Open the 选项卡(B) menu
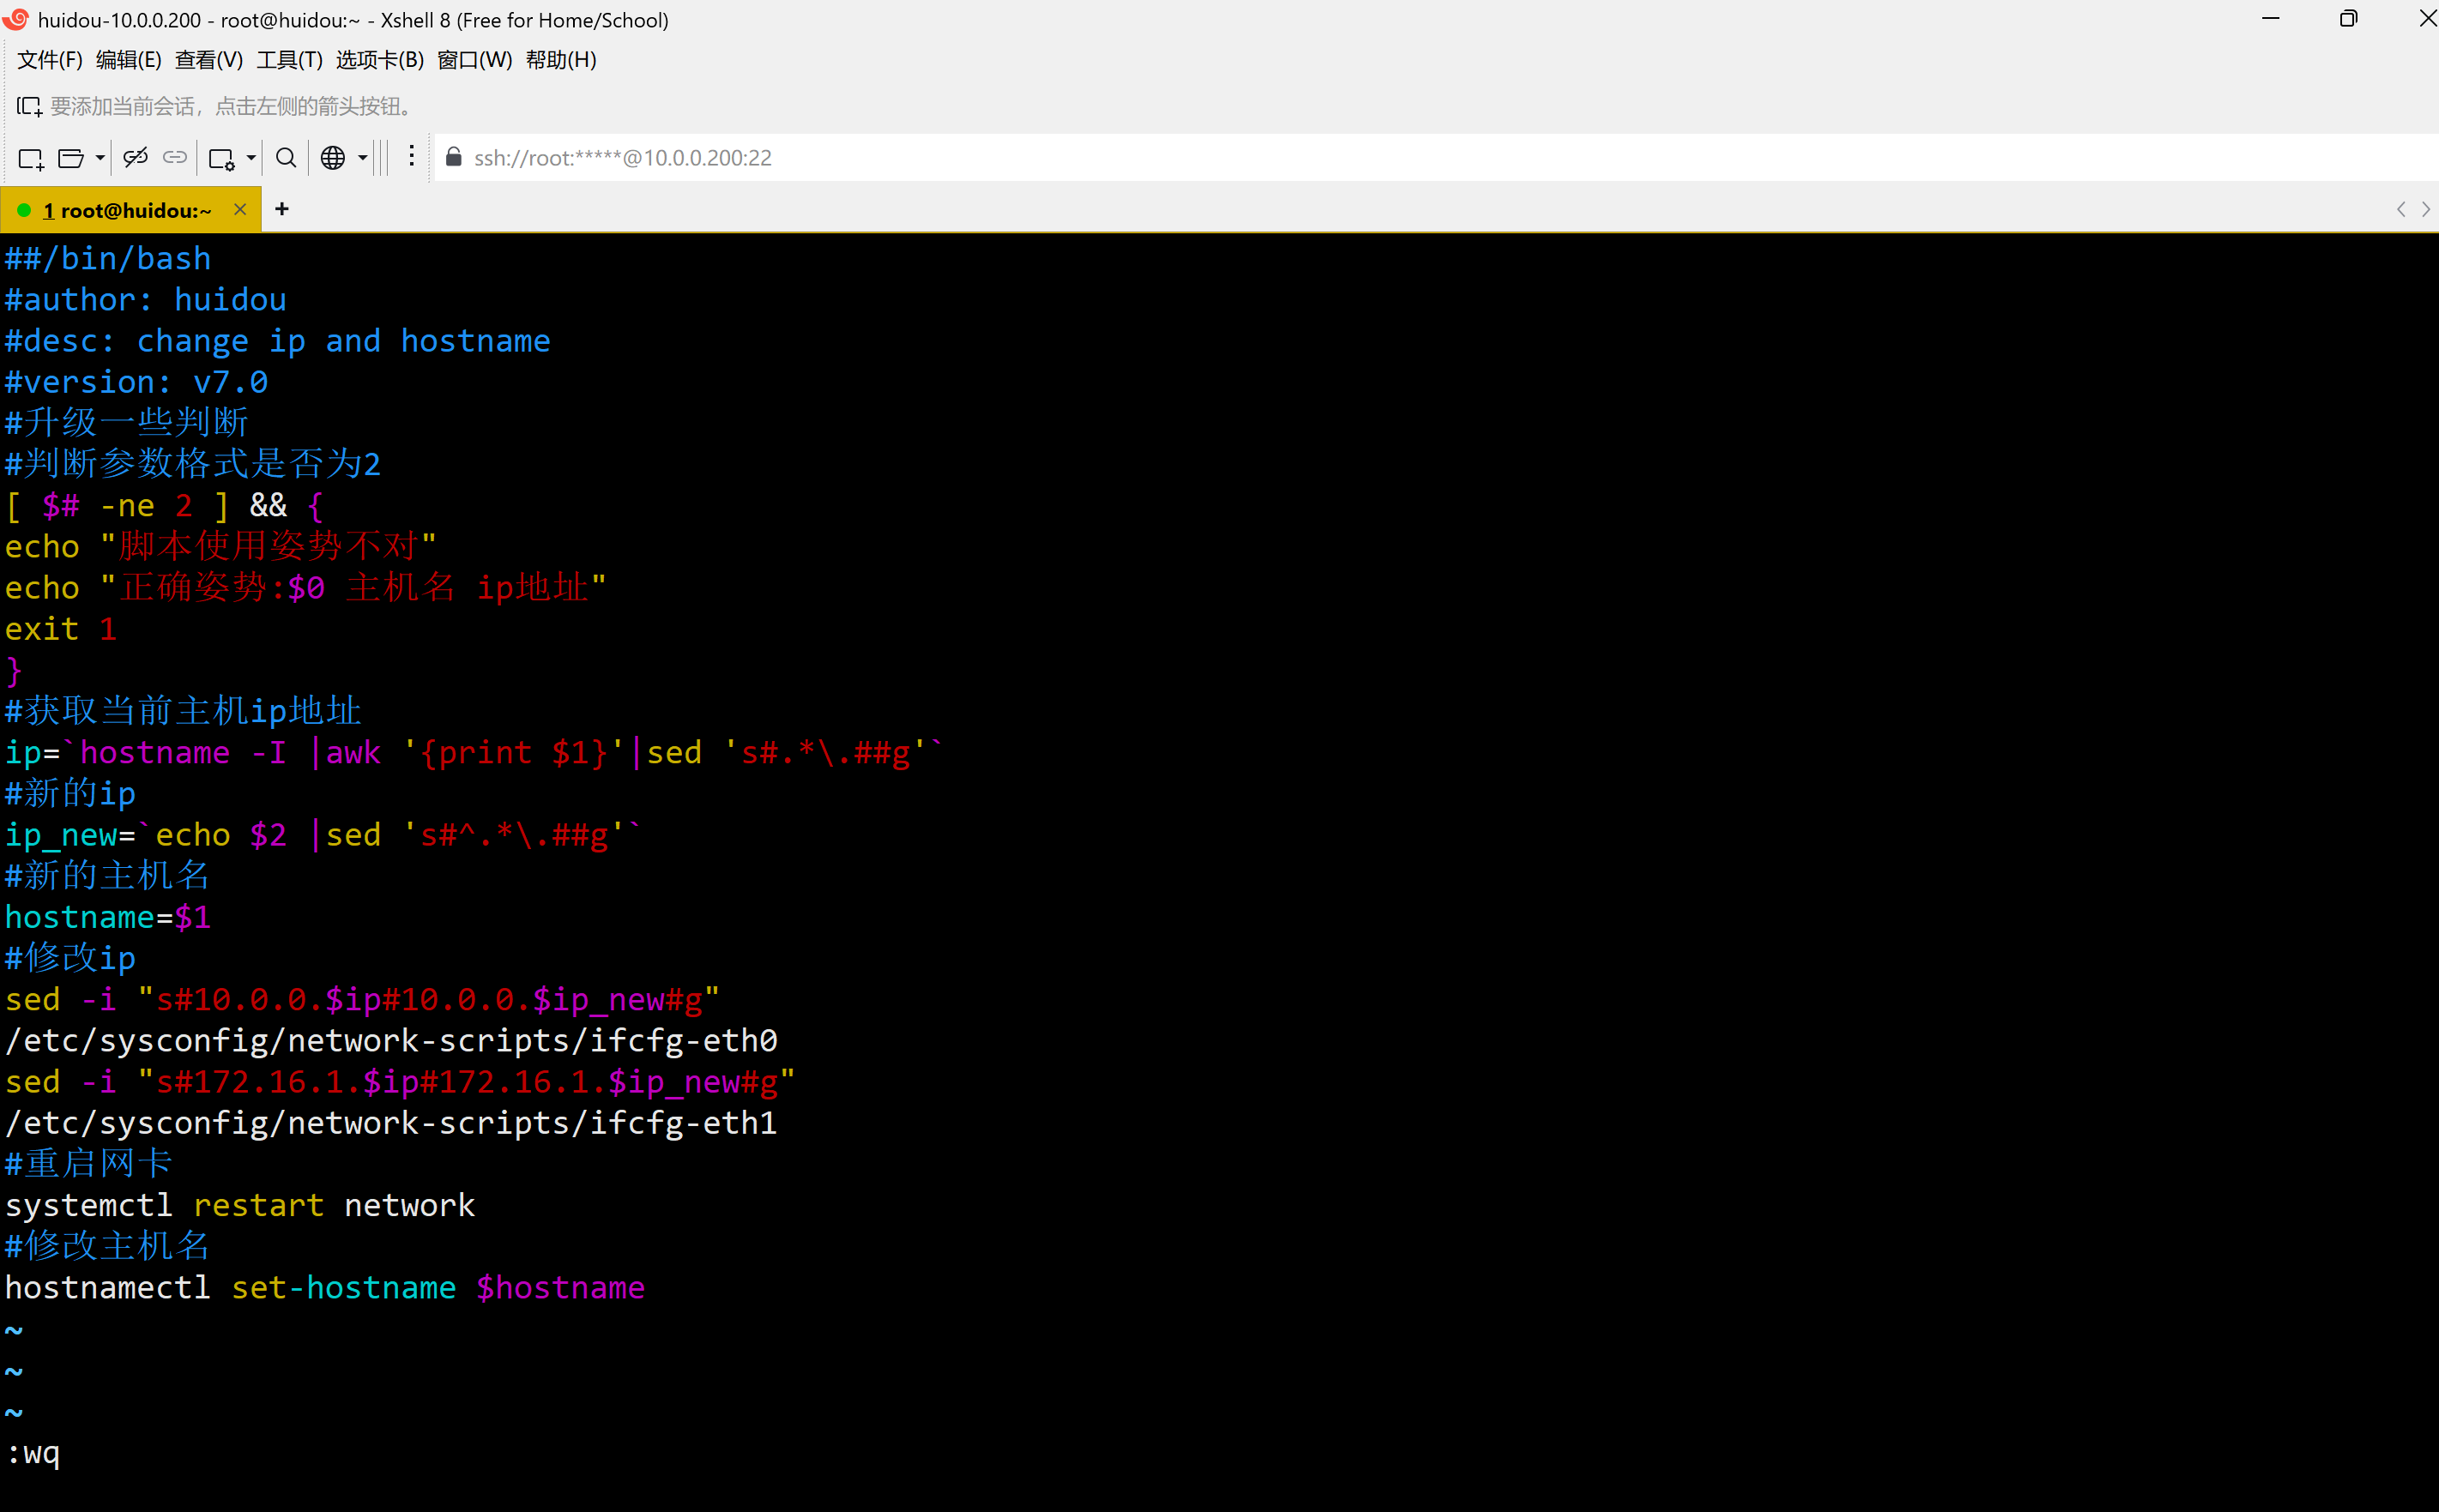The height and width of the screenshot is (1512, 2439). (379, 60)
